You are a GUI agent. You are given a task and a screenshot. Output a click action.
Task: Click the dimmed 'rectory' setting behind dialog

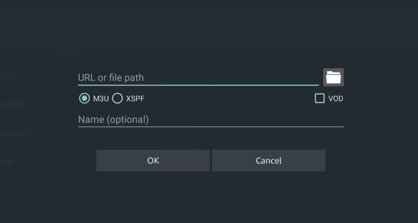(x=12, y=104)
